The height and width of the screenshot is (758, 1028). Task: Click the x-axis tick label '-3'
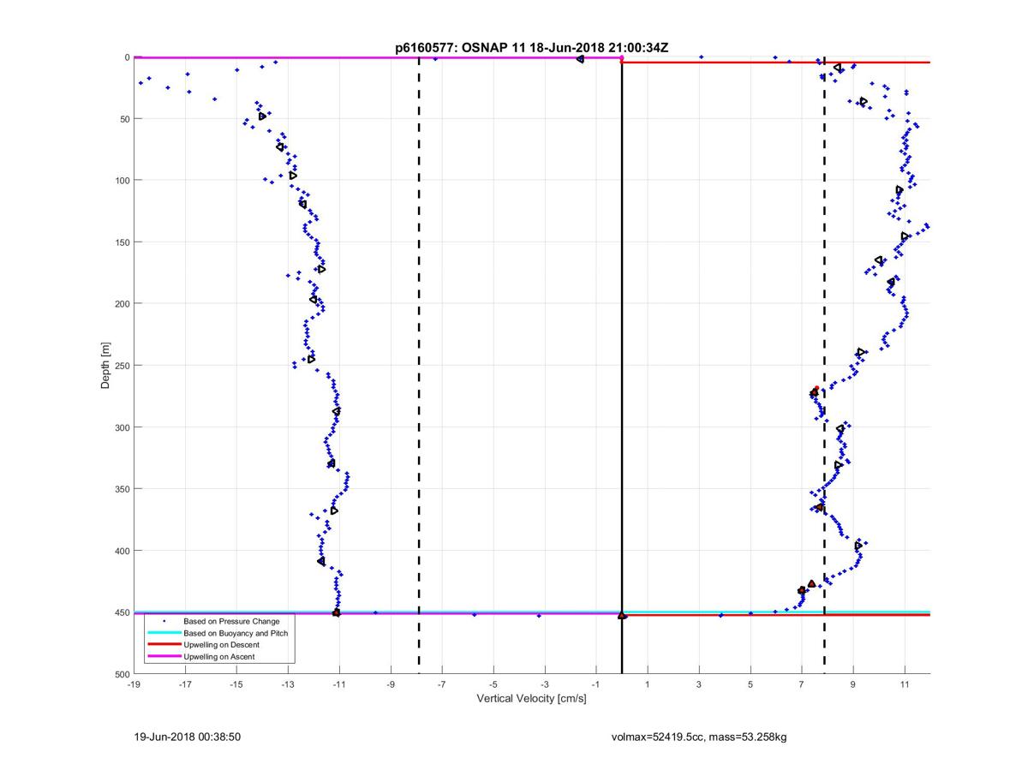tap(545, 684)
